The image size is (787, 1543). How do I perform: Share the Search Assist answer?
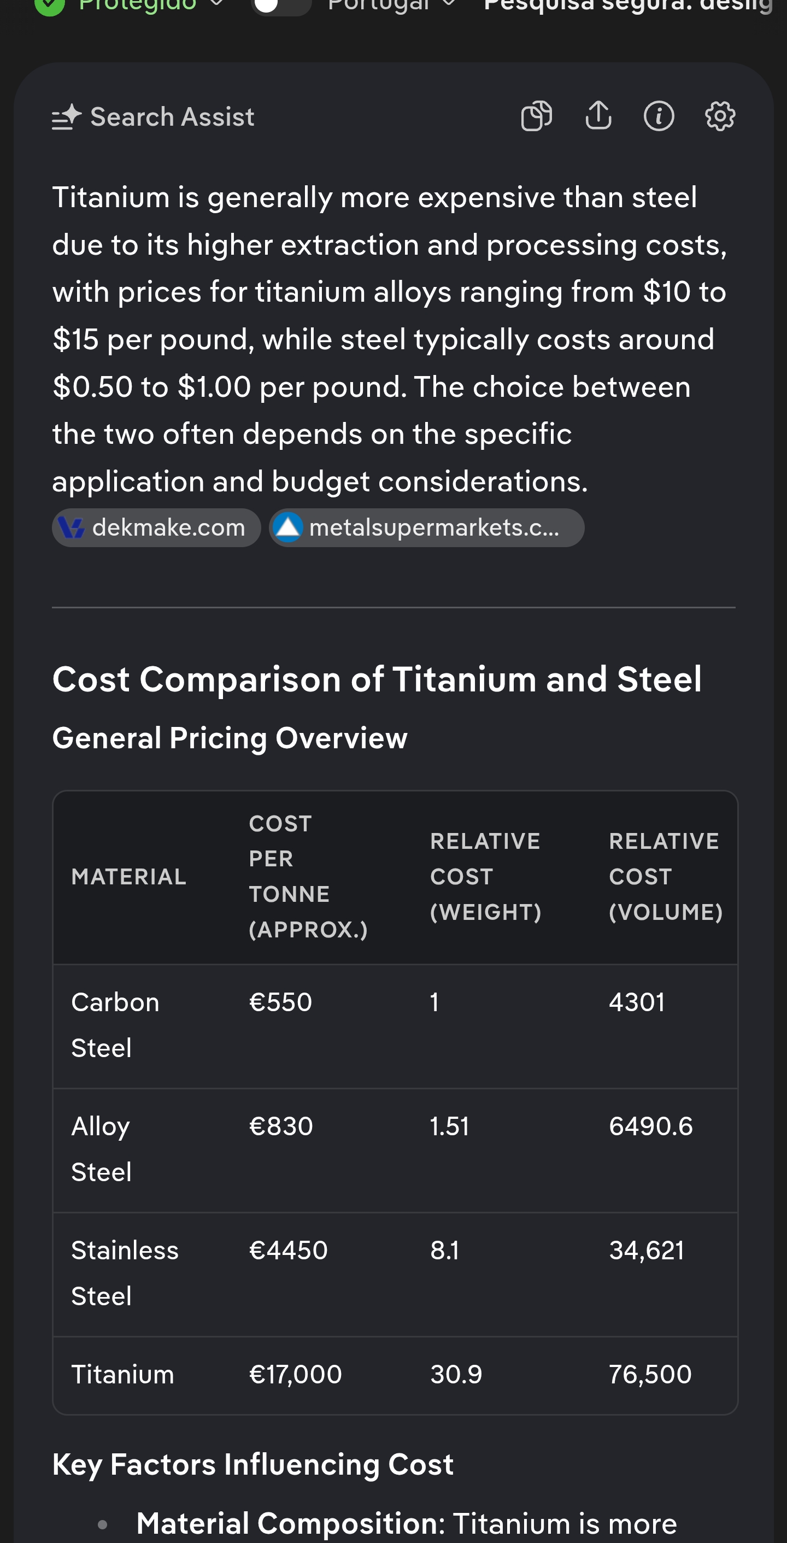(598, 116)
